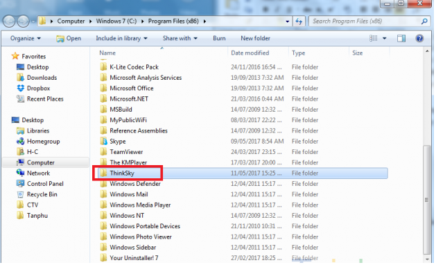The height and width of the screenshot is (265, 436).
Task: Open the view options dropdown arrow
Action: click(x=384, y=38)
